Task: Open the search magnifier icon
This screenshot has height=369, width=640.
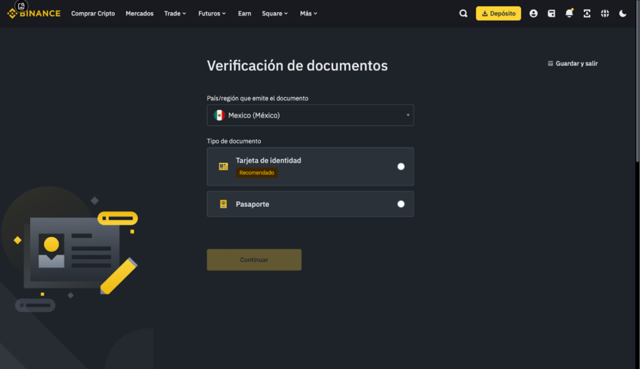Action: tap(463, 13)
